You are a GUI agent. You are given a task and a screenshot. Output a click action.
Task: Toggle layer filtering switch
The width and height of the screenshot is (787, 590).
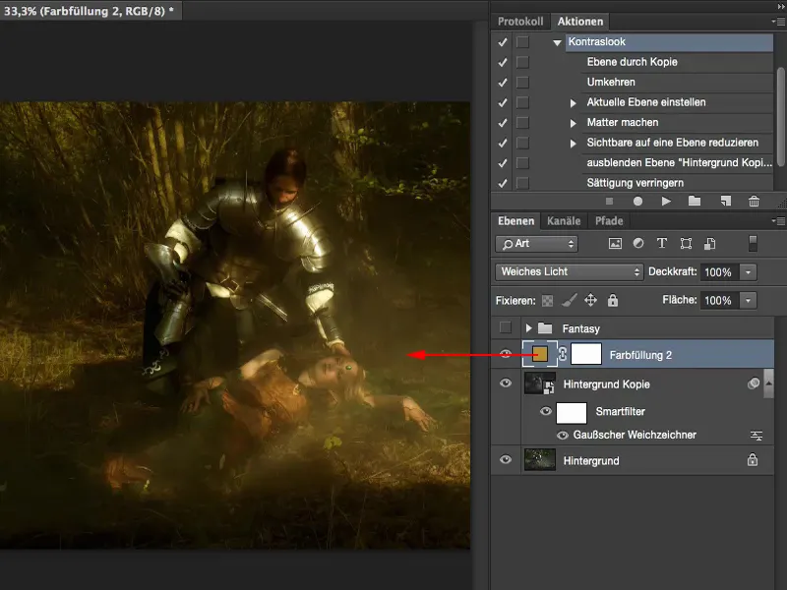pyautogui.click(x=753, y=243)
